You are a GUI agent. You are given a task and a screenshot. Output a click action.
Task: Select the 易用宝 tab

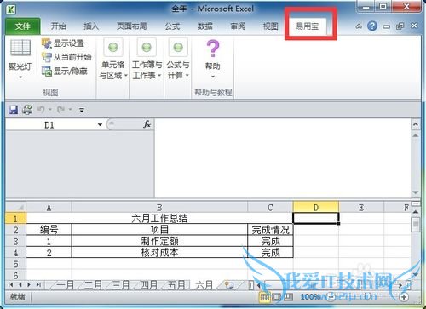(x=308, y=26)
